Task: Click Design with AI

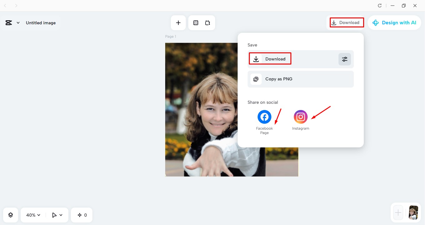Action: tap(394, 22)
